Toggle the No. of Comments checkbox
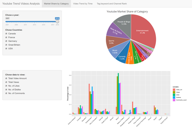The height and width of the screenshot is (130, 192). pyautogui.click(x=6, y=93)
